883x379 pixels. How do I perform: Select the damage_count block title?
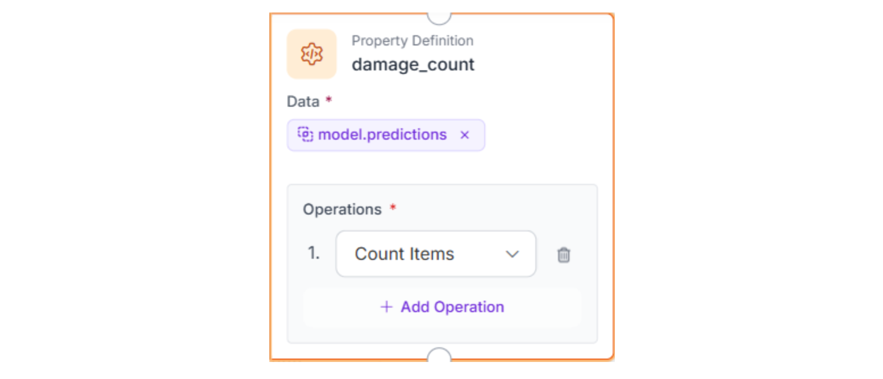(x=413, y=65)
